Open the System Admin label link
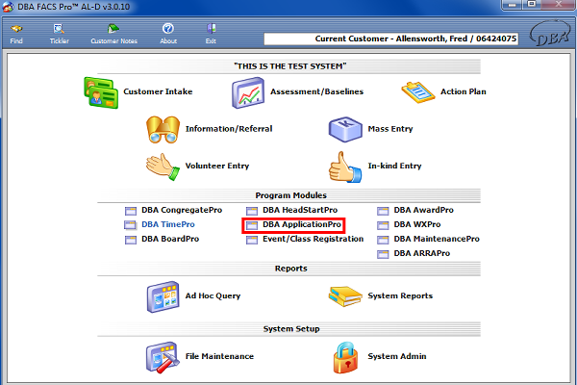Screen dimensions: 577x385 click(x=397, y=356)
